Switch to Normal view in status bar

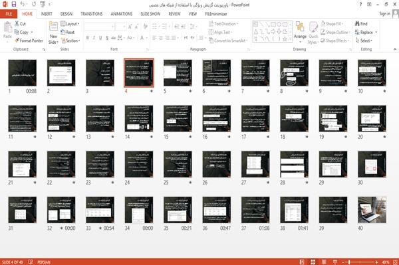point(302,262)
